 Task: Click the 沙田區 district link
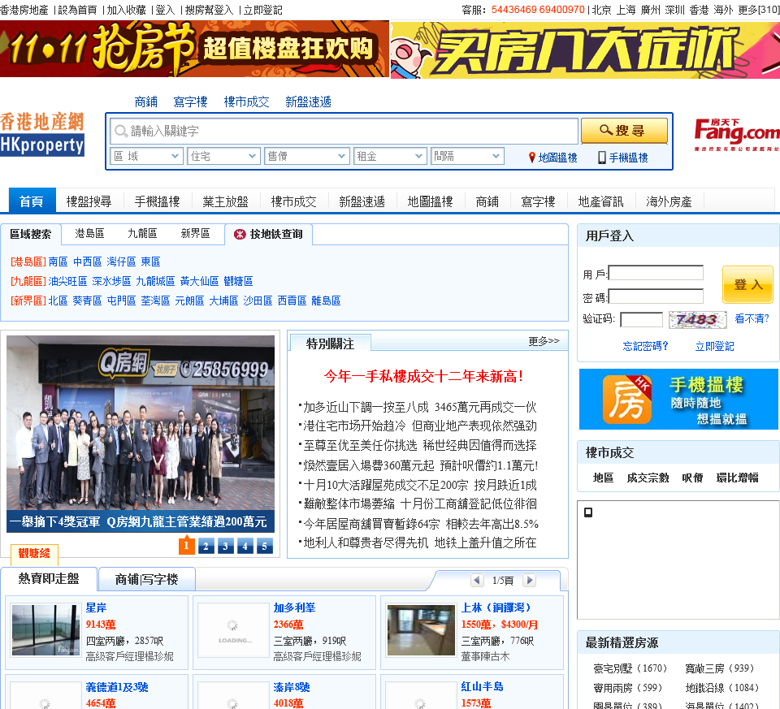point(258,300)
